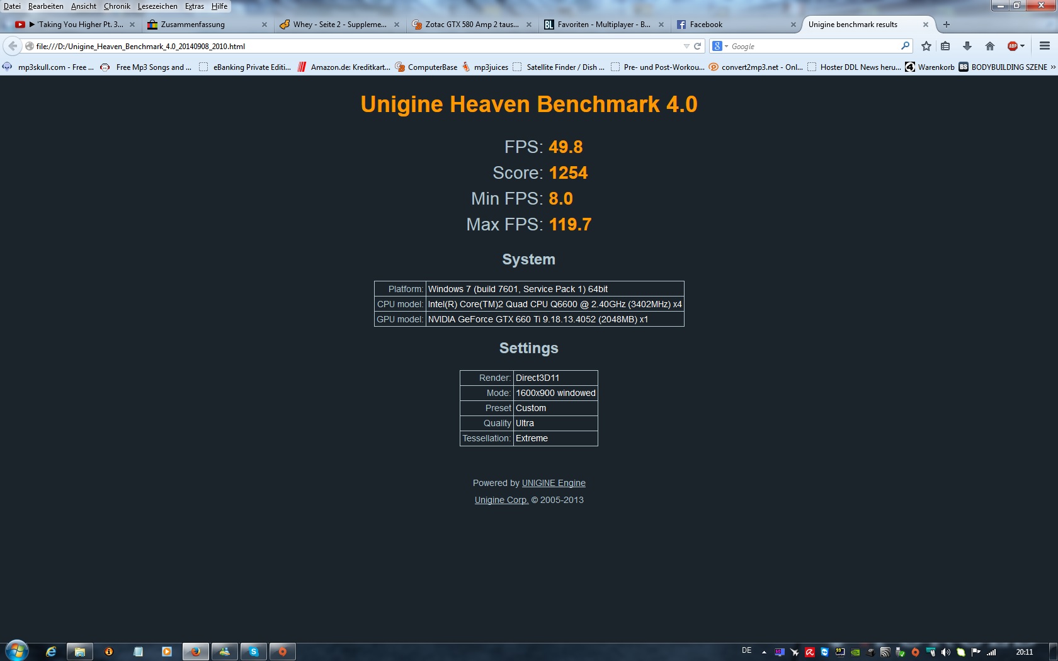Image resolution: width=1058 pixels, height=661 pixels.
Task: Open the mp3juices bookmark
Action: [x=485, y=67]
